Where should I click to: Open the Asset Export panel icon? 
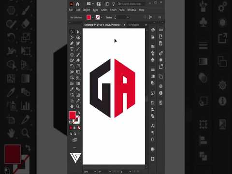[x=161, y=66]
